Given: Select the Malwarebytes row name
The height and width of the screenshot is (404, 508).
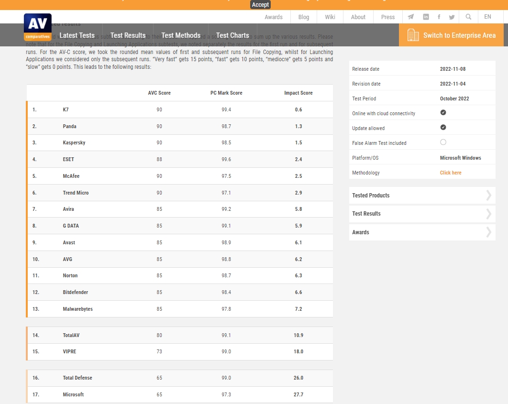Looking at the screenshot, I should 78,309.
